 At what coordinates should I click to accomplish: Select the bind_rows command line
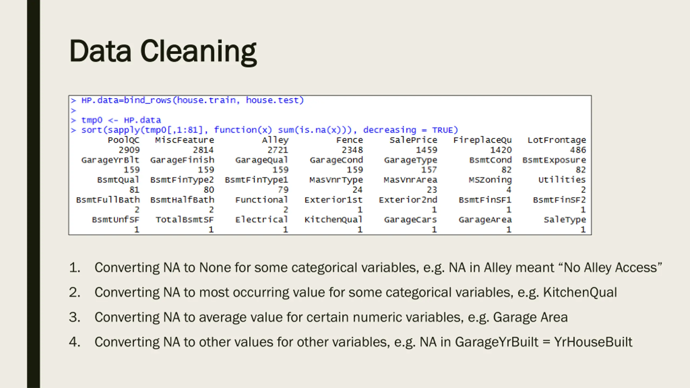(187, 101)
